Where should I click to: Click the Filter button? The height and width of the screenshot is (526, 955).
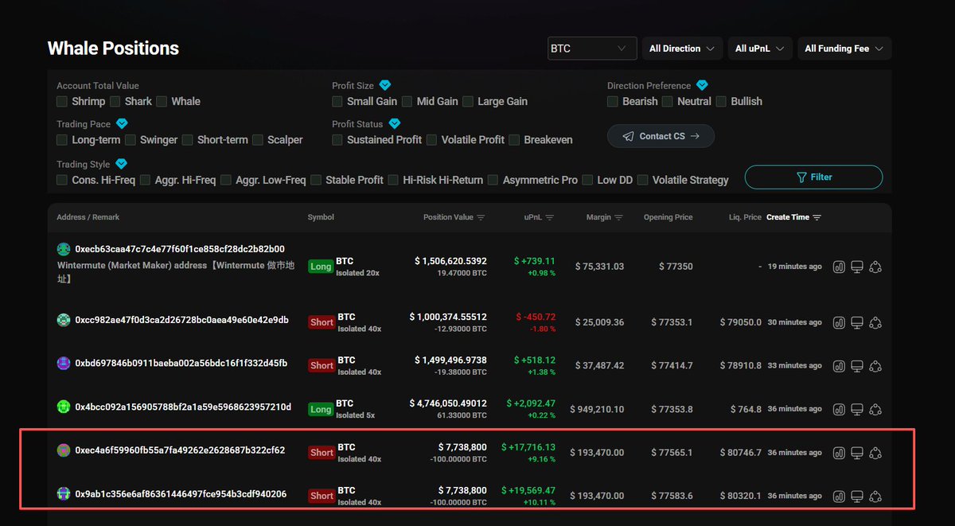tap(813, 177)
